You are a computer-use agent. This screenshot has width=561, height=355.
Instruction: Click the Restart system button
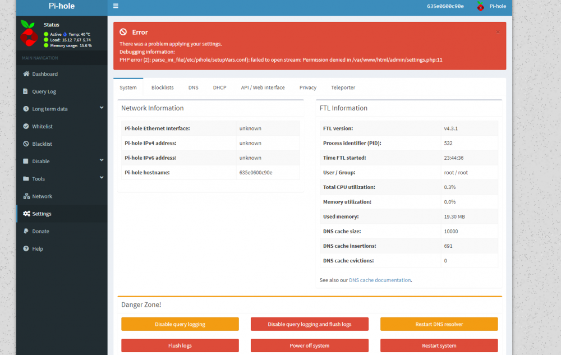[x=439, y=345]
